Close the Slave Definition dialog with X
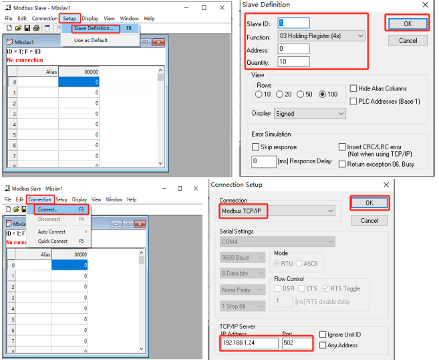Screen dimensions: 439x360 [425, 5]
